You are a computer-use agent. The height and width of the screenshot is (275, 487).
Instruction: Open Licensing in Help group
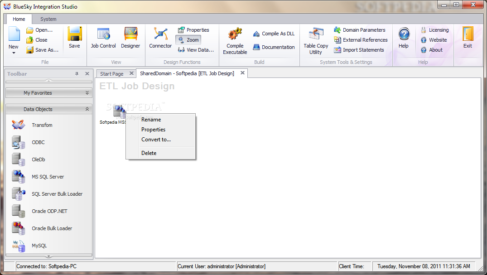pos(435,30)
